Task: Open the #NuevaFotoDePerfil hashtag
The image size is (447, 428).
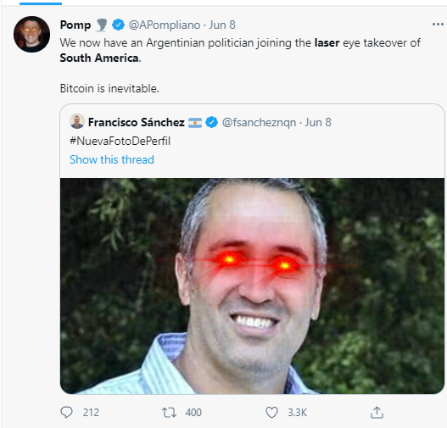Action: click(x=120, y=141)
